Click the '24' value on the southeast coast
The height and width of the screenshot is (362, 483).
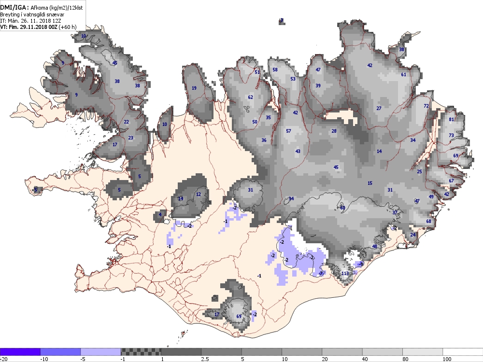tap(413, 235)
